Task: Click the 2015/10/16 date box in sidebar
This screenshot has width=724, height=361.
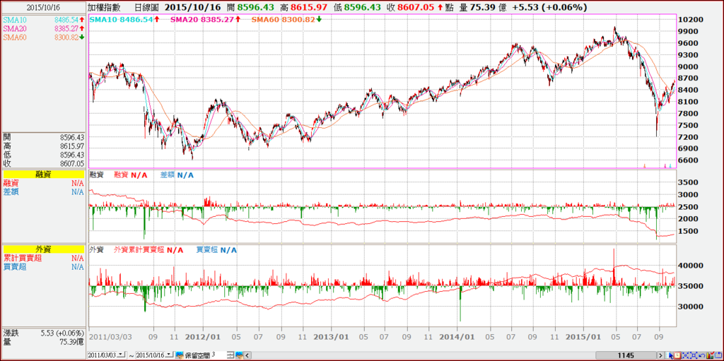Action: tap(43, 8)
